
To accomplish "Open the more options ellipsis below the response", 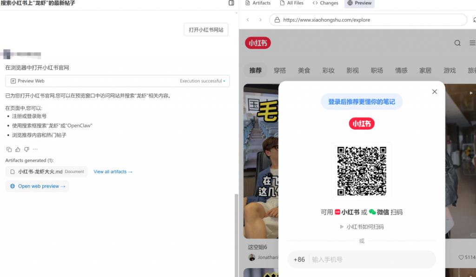I will click(x=35, y=150).
